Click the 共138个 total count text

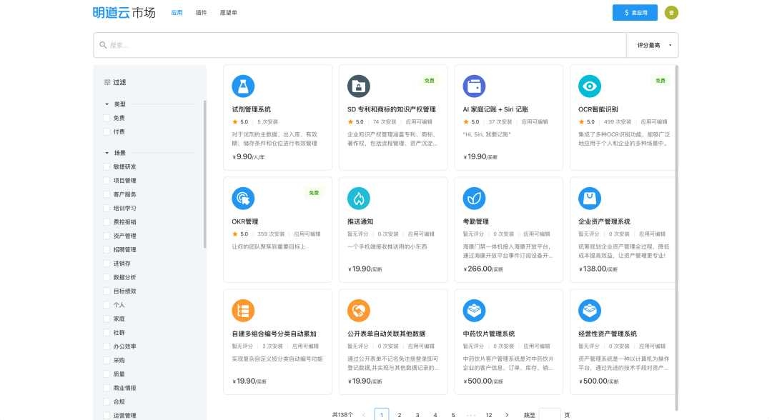[342, 415]
